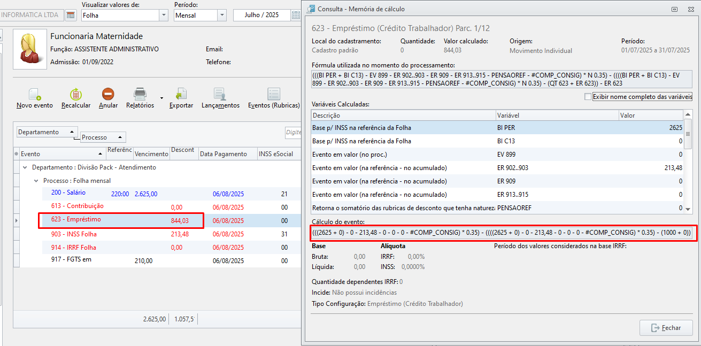Viewport: 701px width, 346px height.
Task: Click the calendar icon next to Julho / 2025
Action: (296, 16)
